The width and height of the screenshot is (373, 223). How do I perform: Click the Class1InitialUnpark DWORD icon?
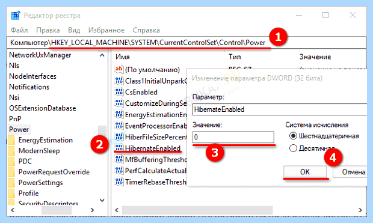(x=119, y=81)
